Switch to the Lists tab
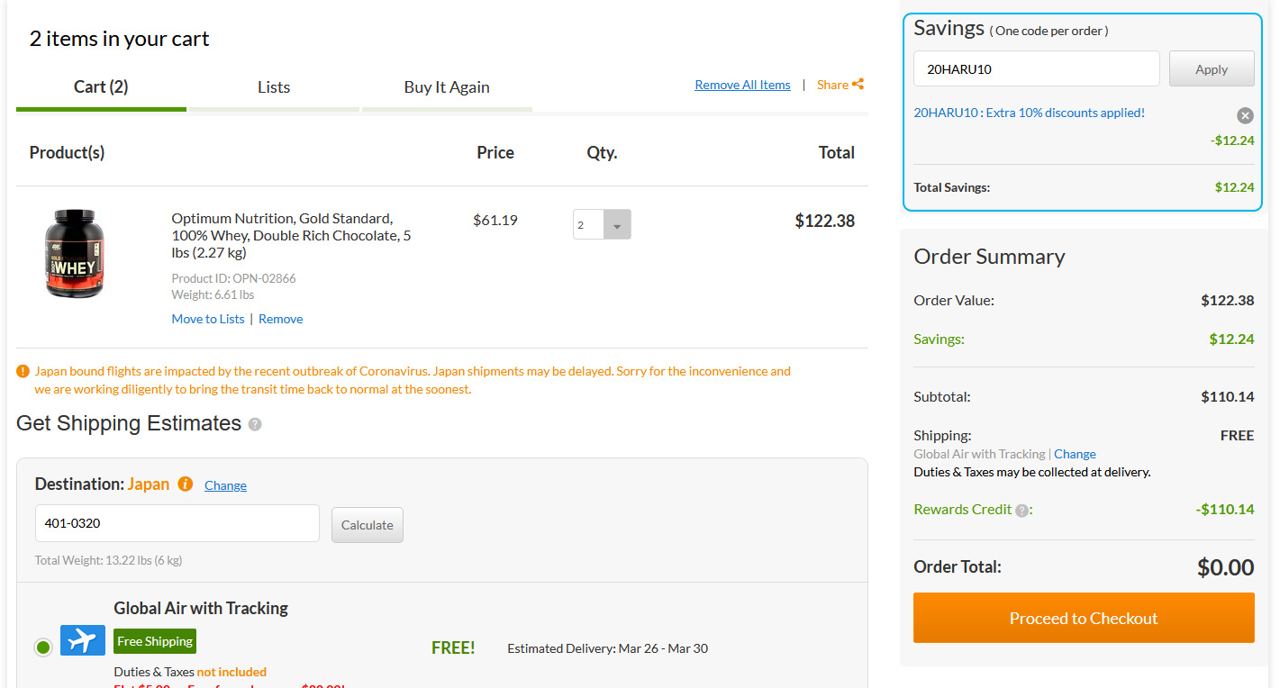This screenshot has height=688, width=1280. 274,87
